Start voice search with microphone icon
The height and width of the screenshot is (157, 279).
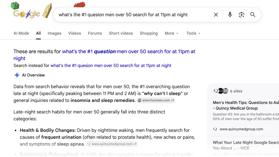point(230,15)
